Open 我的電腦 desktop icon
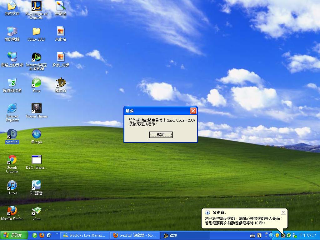Image resolution: width=320 pixels, height=240 pixels. tap(12, 34)
